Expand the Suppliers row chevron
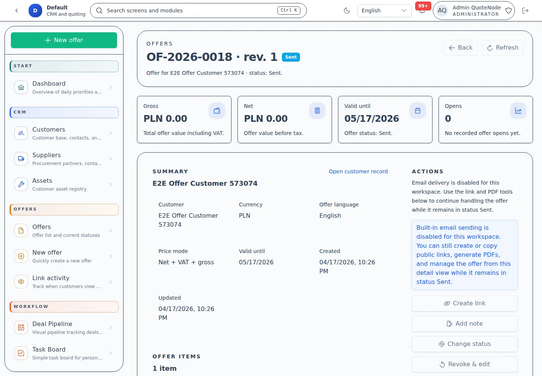The width and height of the screenshot is (542, 376). pos(111,159)
